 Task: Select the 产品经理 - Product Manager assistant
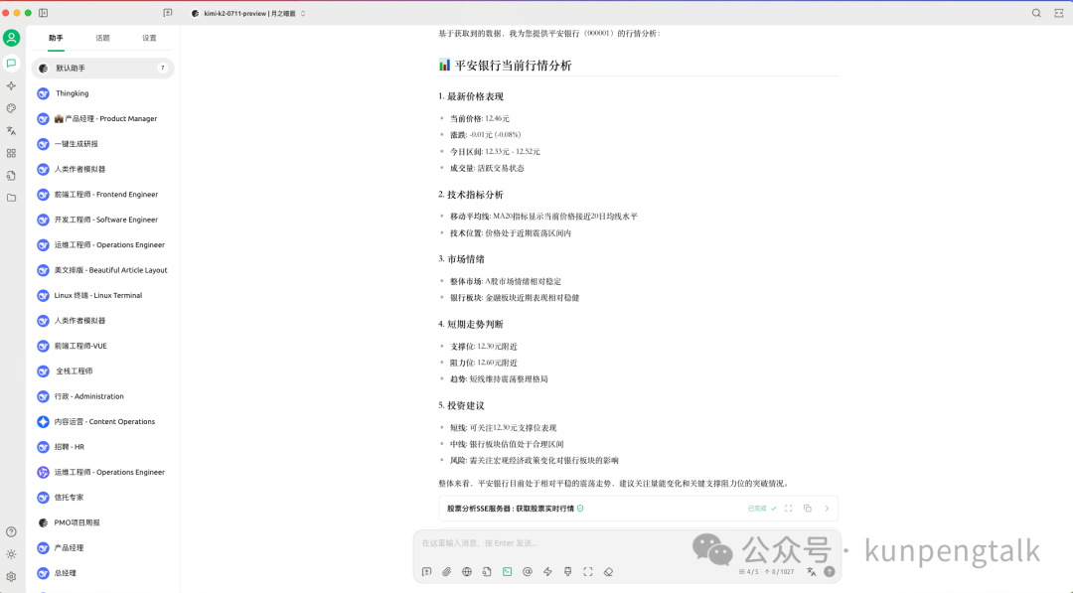pyautogui.click(x=102, y=118)
